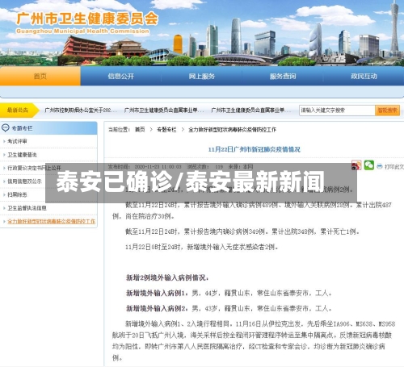Click the 广州市卫生健康委员会 site logo title

click(87, 19)
